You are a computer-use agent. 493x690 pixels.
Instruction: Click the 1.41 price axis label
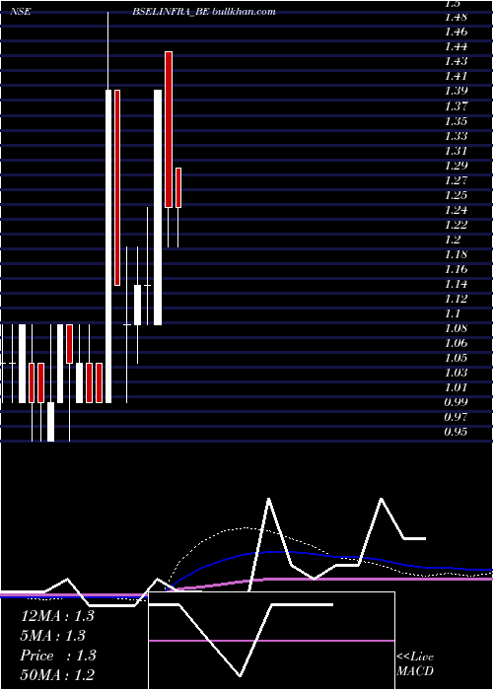click(456, 77)
